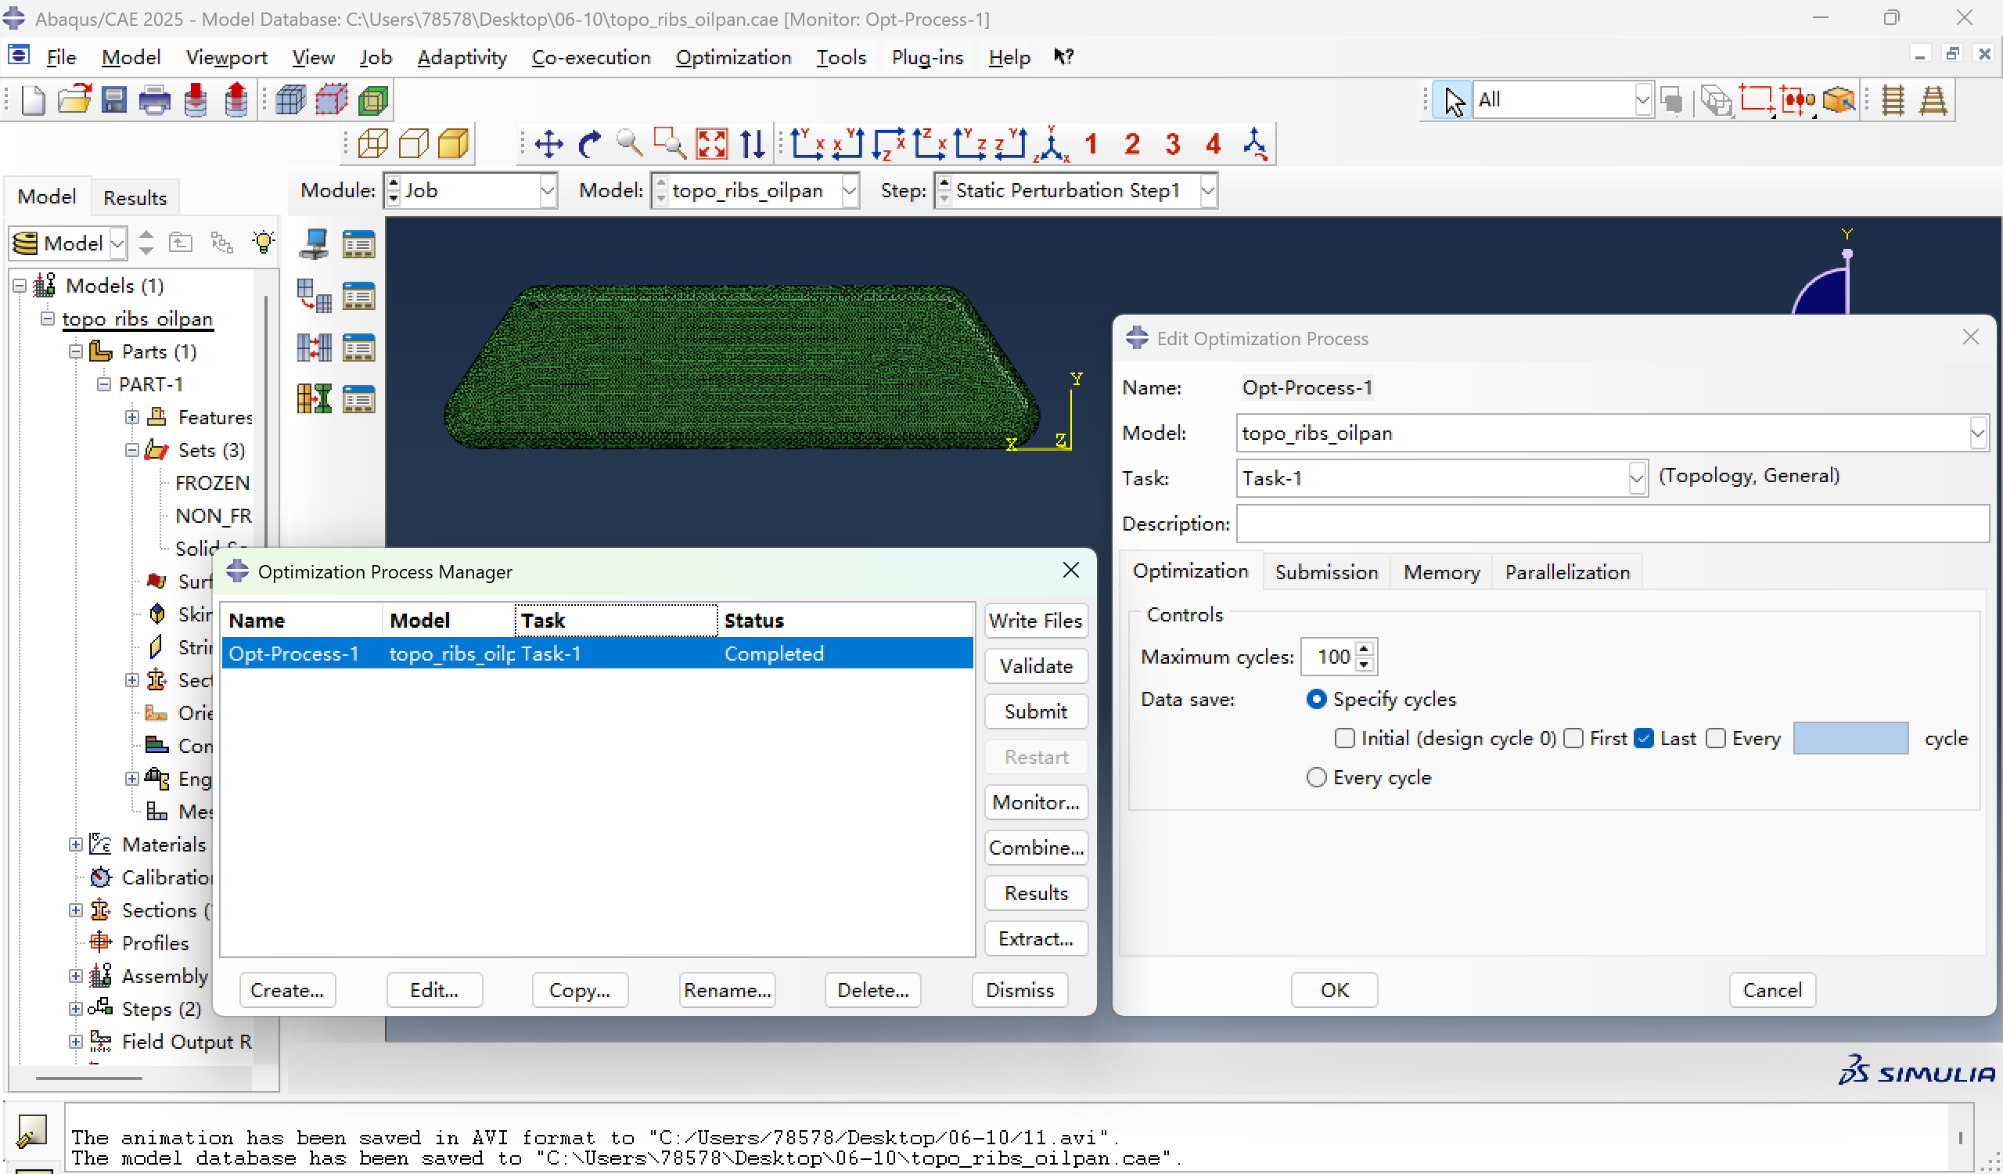Image resolution: width=2003 pixels, height=1174 pixels.
Task: Click the Create Job icon in toolbox
Action: pyautogui.click(x=314, y=245)
